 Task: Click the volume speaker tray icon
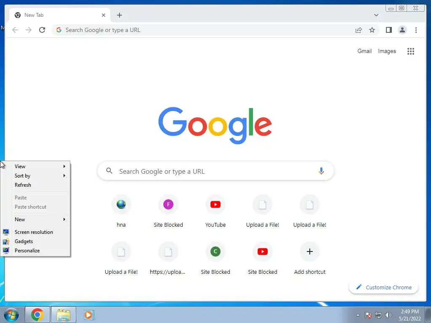point(388,315)
